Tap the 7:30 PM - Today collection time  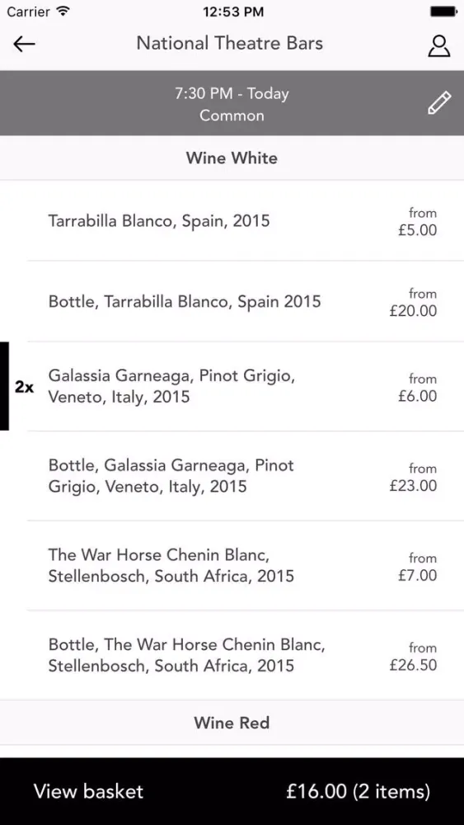tap(232, 94)
